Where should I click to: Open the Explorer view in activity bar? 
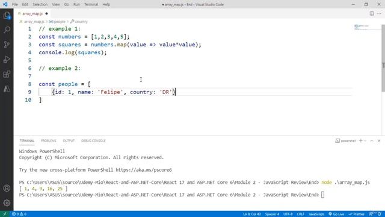pos(7,16)
